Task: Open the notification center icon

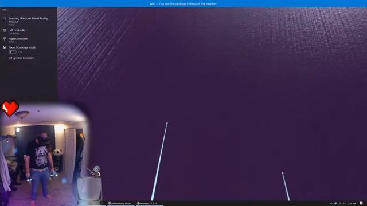Action: coord(361,204)
